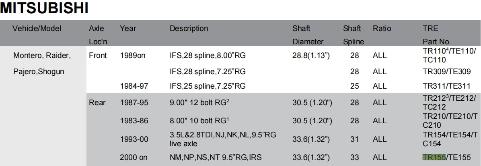Click the Vehicle/Model column header
The width and height of the screenshot is (481, 166).
[x=37, y=29]
